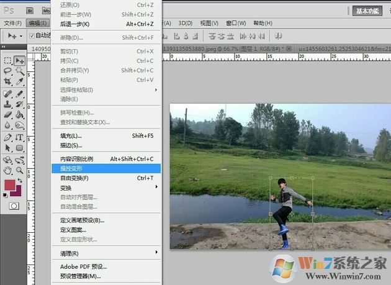Select the Move tool in toolbox
Image resolution: width=391 pixels, height=285 pixels.
[x=20, y=60]
